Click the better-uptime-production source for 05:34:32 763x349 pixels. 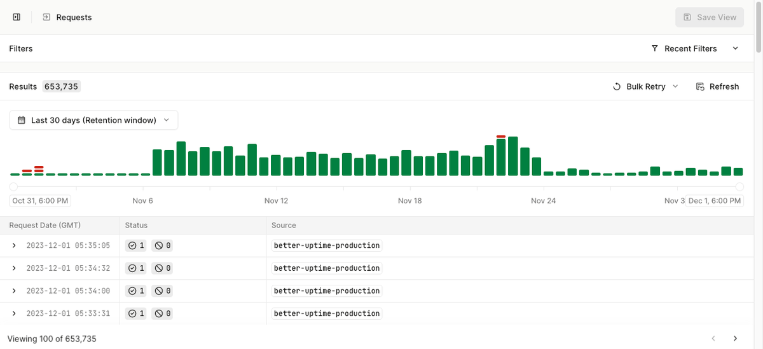click(327, 268)
